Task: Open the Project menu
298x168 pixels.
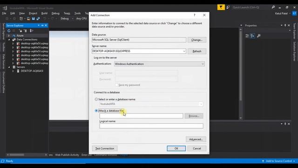Action: (33, 14)
